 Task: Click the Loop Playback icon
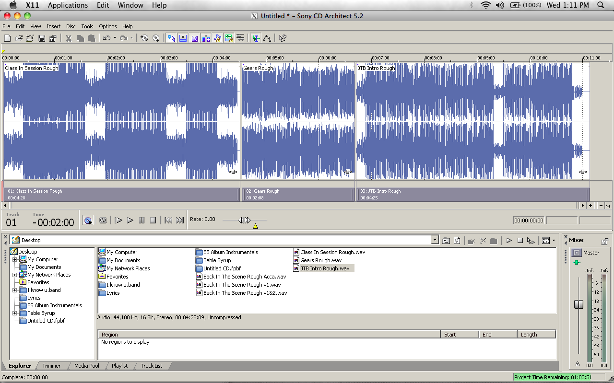[103, 221]
